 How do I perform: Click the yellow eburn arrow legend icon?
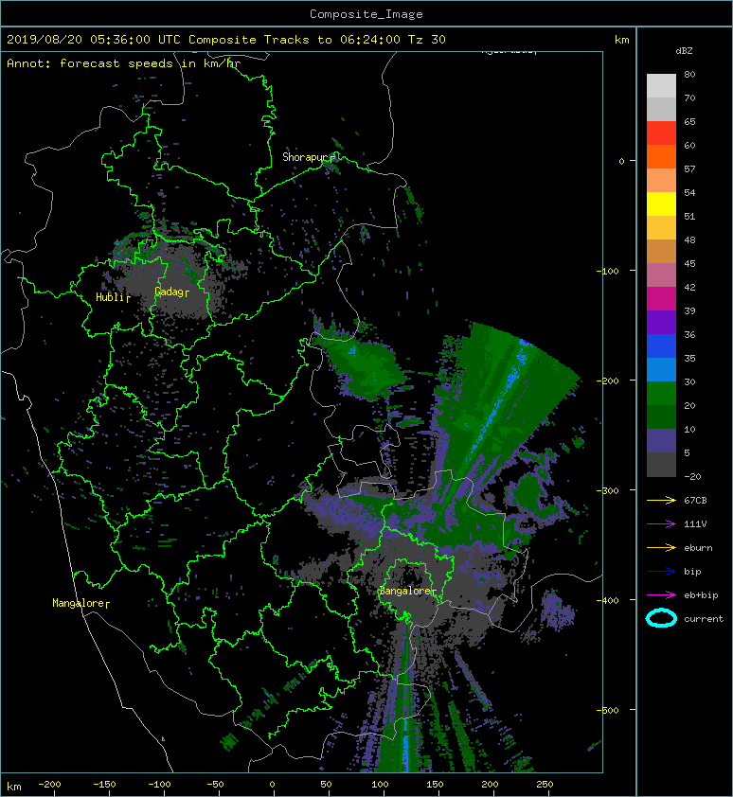tap(661, 547)
